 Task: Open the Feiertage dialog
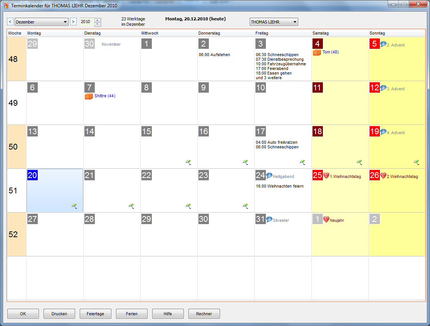95,313
